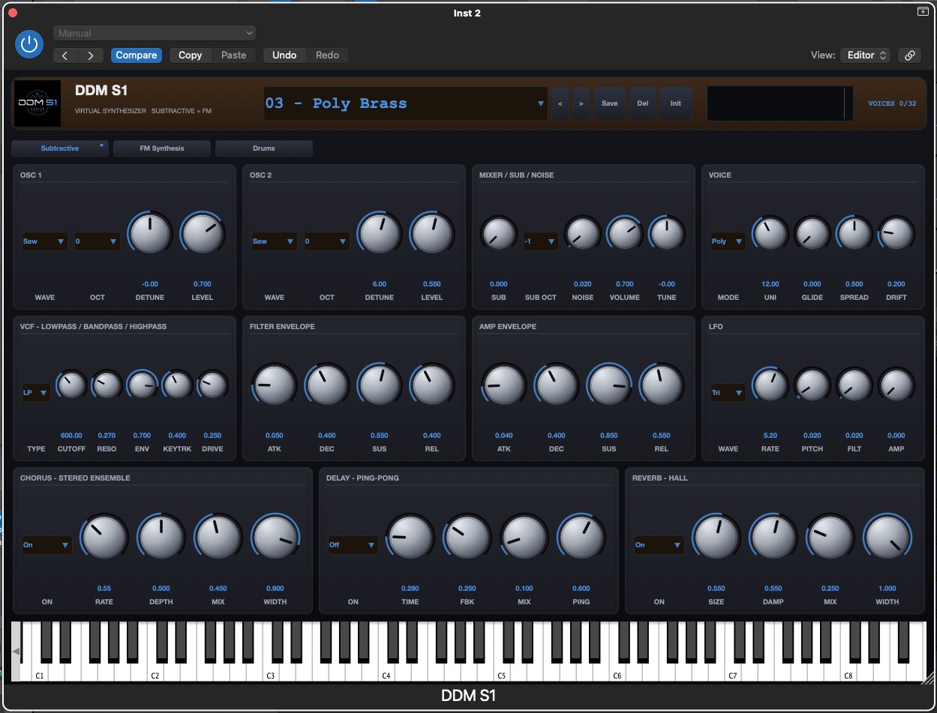Toggle the Compare button

[x=136, y=55]
